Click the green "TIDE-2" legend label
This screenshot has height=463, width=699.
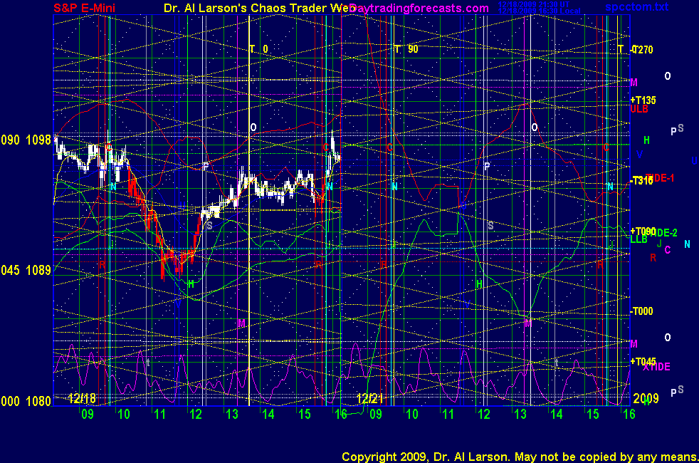pyautogui.click(x=663, y=232)
